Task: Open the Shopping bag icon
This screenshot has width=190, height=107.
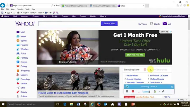Action: tap(18, 70)
